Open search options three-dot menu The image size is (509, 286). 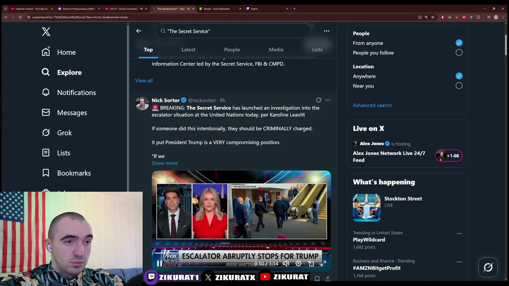(x=326, y=31)
